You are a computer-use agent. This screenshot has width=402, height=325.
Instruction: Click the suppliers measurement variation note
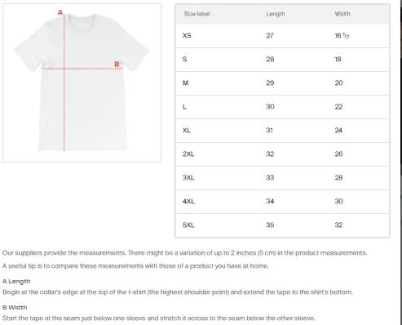point(184,253)
